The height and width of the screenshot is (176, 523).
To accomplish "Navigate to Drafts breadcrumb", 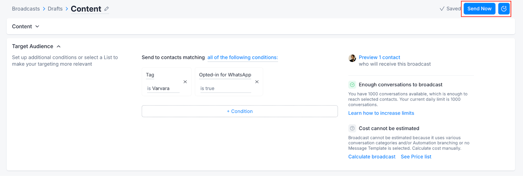I will (55, 9).
